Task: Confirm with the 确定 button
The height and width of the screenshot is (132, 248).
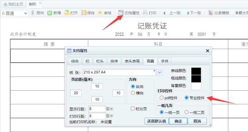Action: point(178,121)
